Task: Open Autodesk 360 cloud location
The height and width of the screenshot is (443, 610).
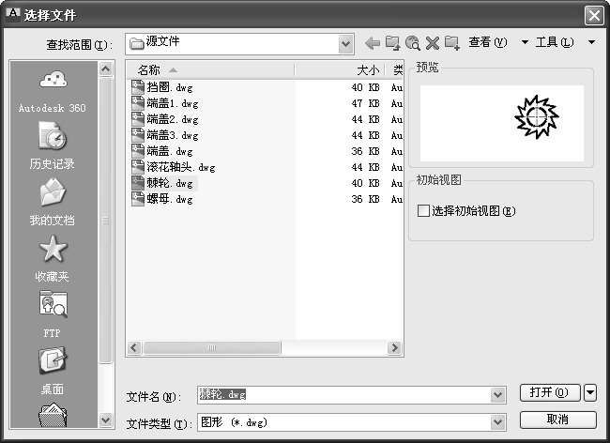Action: [x=53, y=91]
